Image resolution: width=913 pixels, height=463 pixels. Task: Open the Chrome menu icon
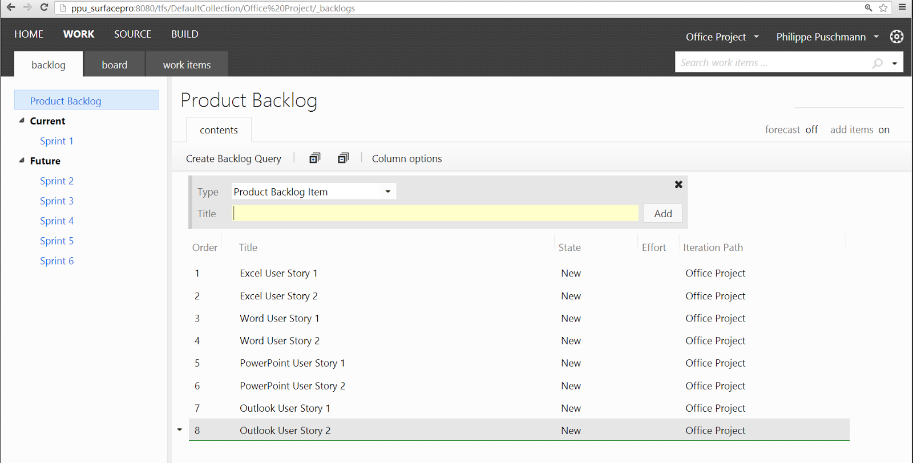click(x=902, y=7)
